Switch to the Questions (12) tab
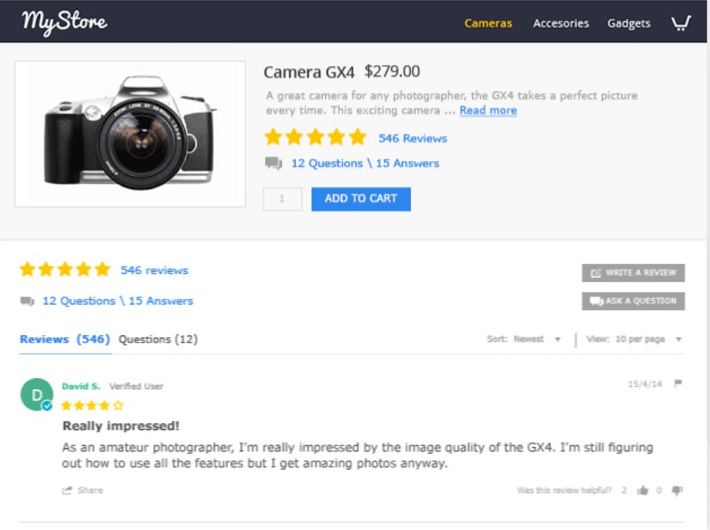This screenshot has height=530, width=710. tap(158, 340)
